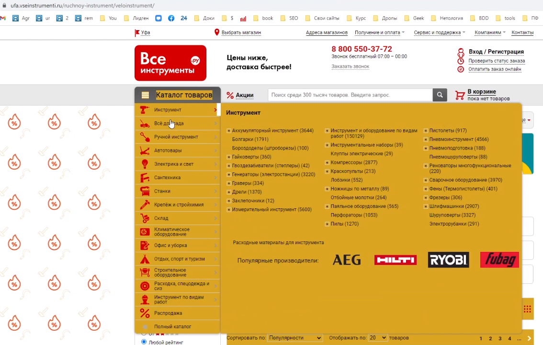Go to page 2 of results
This screenshot has height=345, width=543.
(x=490, y=338)
